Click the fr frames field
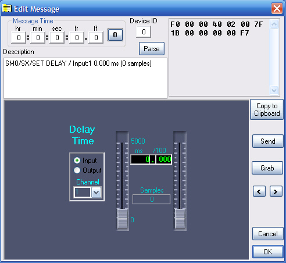Viewport: 286px width, 263px height. pyautogui.click(x=77, y=37)
